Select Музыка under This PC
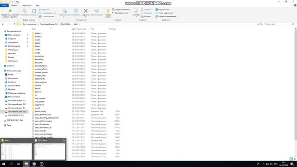 coord(11,90)
